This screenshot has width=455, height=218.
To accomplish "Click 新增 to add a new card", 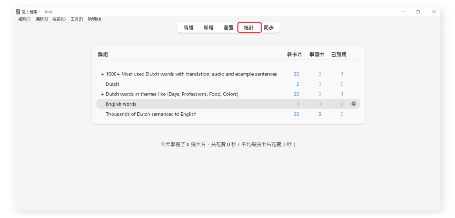I will point(208,28).
